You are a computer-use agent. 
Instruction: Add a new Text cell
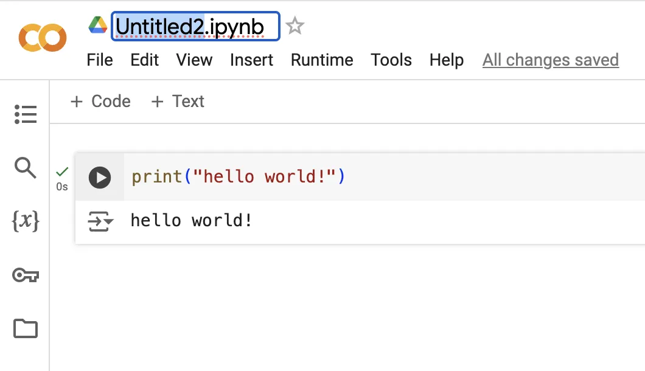click(178, 102)
